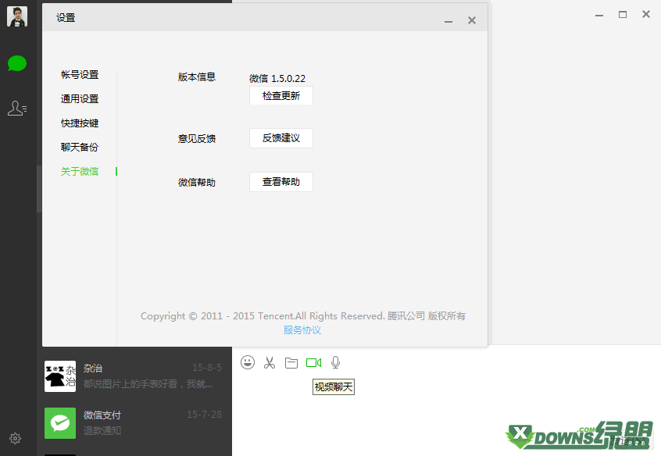Click the Tencent copyright notice text
The image size is (661, 456).
302,315
